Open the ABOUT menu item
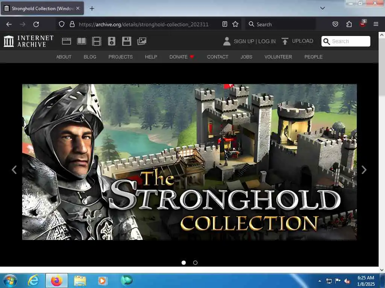The height and width of the screenshot is (288, 385). (64, 57)
